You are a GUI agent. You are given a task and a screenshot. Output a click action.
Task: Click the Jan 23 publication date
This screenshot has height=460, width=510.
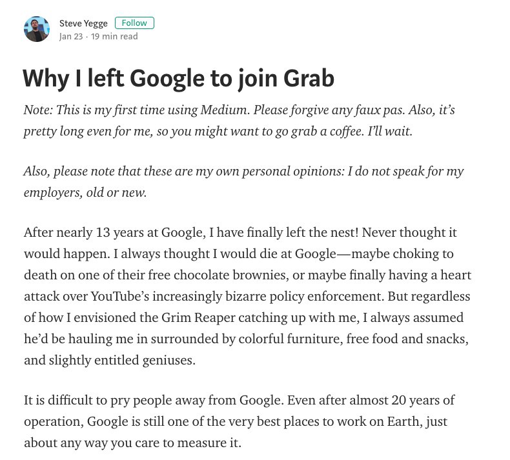pos(71,37)
